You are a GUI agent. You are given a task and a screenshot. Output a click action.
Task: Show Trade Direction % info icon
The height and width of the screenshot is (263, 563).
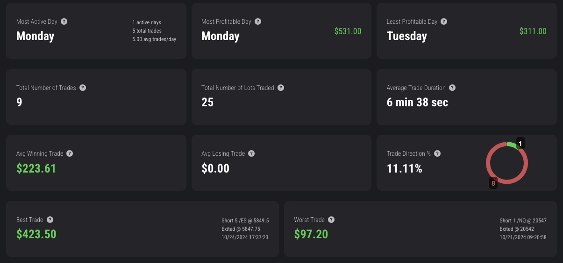click(437, 153)
